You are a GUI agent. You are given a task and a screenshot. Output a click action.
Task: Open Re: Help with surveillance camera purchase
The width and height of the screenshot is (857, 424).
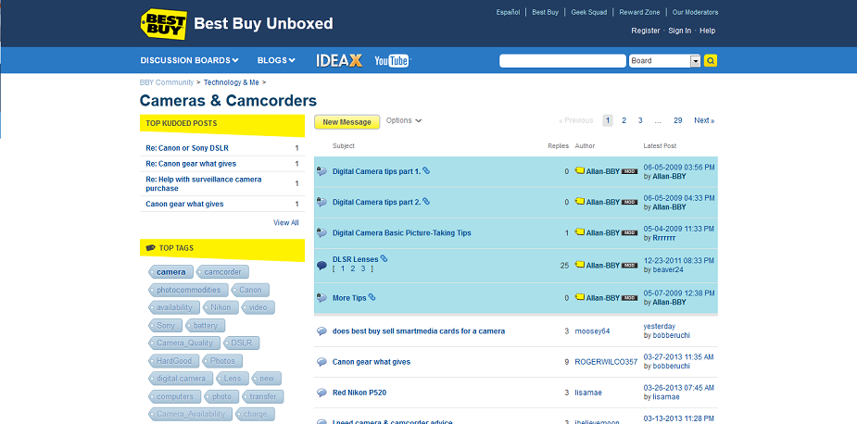tap(203, 183)
